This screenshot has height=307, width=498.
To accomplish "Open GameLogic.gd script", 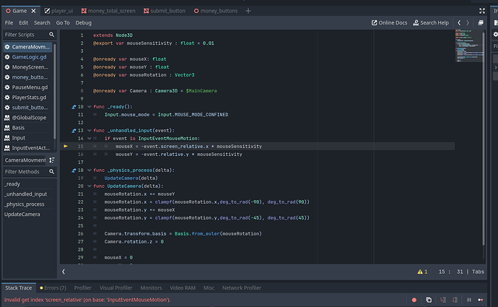I will point(27,57).
